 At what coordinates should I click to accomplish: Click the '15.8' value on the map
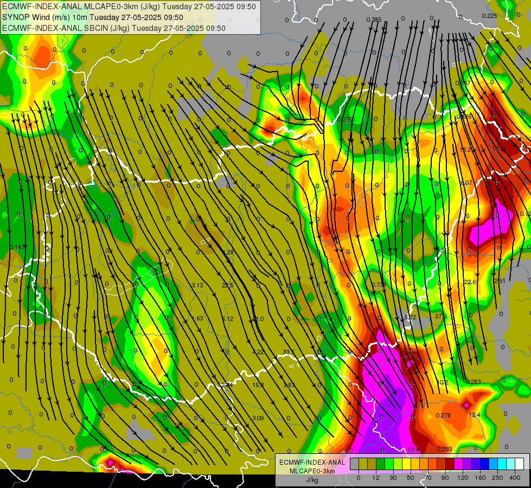258,385
